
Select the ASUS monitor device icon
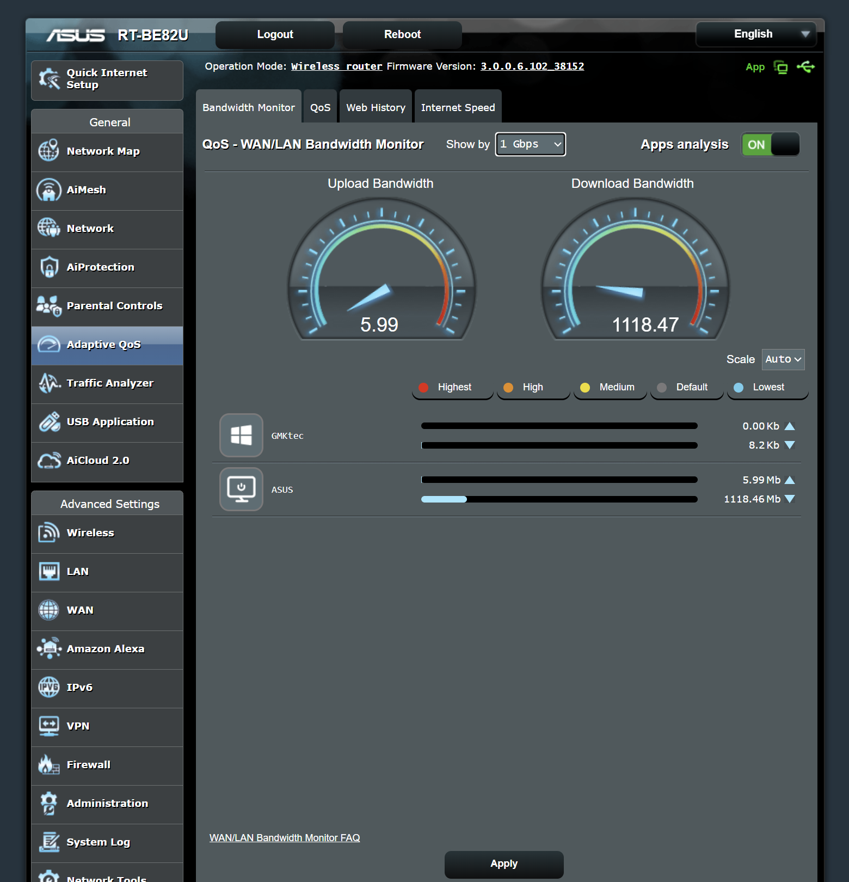pyautogui.click(x=241, y=489)
